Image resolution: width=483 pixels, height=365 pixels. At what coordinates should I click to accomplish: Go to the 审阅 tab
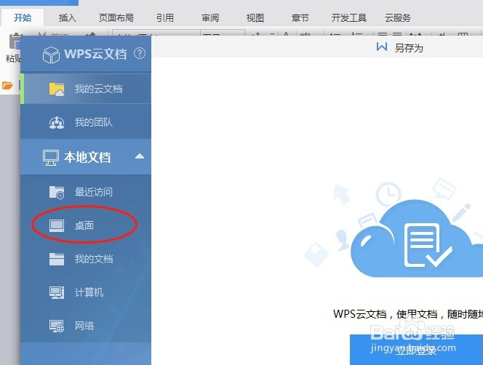[x=210, y=18]
